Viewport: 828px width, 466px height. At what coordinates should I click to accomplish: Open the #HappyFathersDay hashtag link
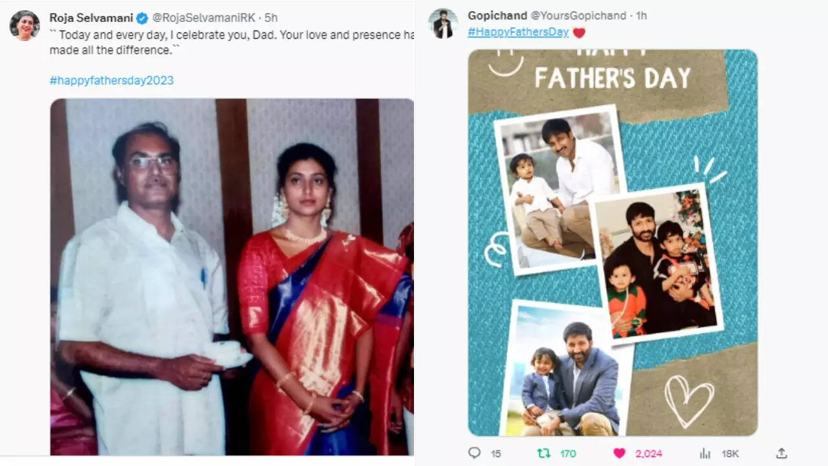pos(518,32)
